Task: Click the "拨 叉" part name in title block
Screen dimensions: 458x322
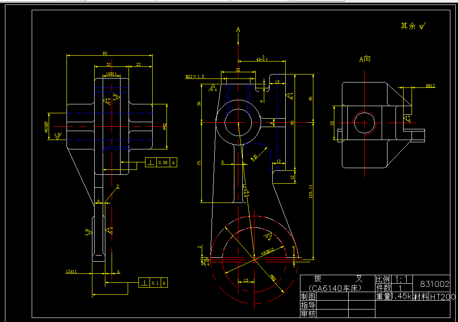Action: pyautogui.click(x=338, y=278)
